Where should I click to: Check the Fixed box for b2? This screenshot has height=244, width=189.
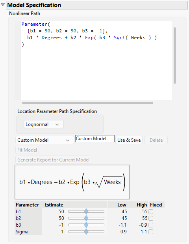(151, 218)
